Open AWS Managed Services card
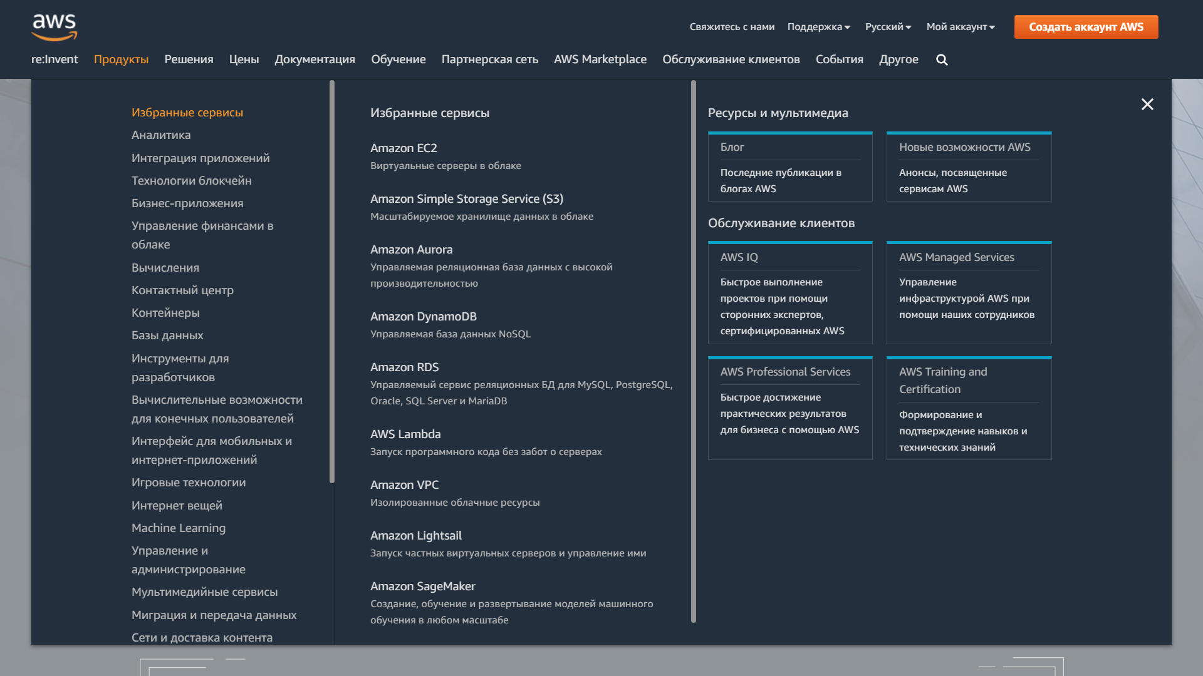The width and height of the screenshot is (1203, 676). click(x=969, y=293)
